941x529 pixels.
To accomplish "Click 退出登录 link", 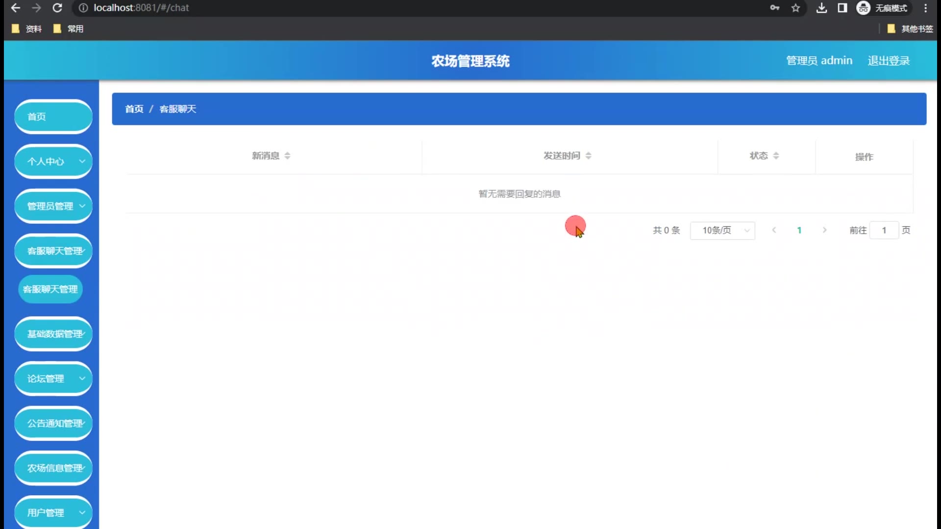I will (x=889, y=61).
